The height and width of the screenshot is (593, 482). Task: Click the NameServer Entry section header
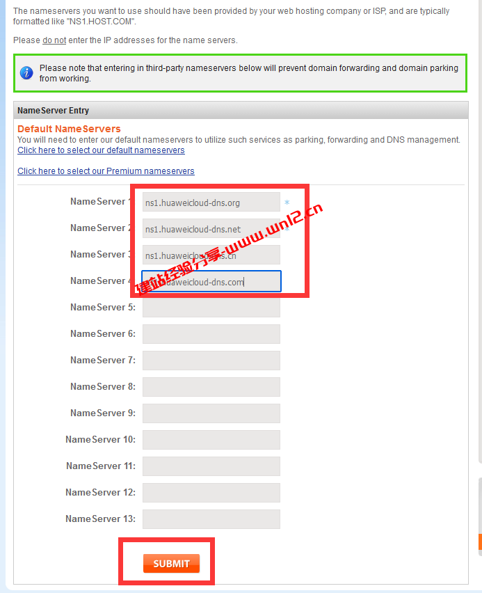(54, 111)
